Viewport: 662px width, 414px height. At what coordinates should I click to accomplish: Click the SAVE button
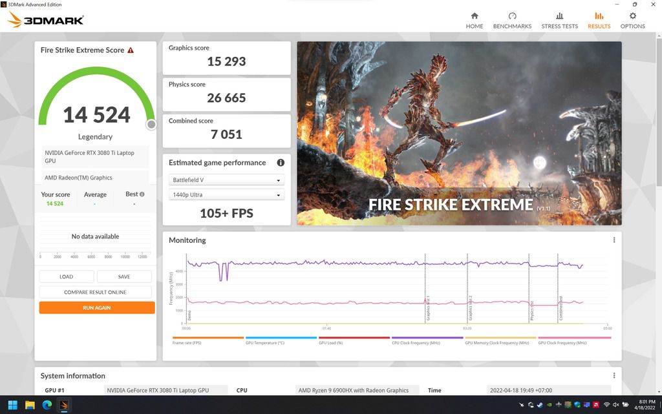124,276
